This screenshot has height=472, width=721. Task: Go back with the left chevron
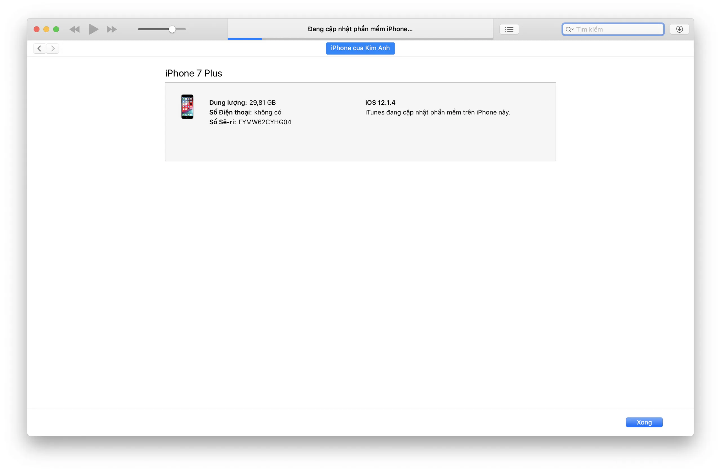point(39,48)
